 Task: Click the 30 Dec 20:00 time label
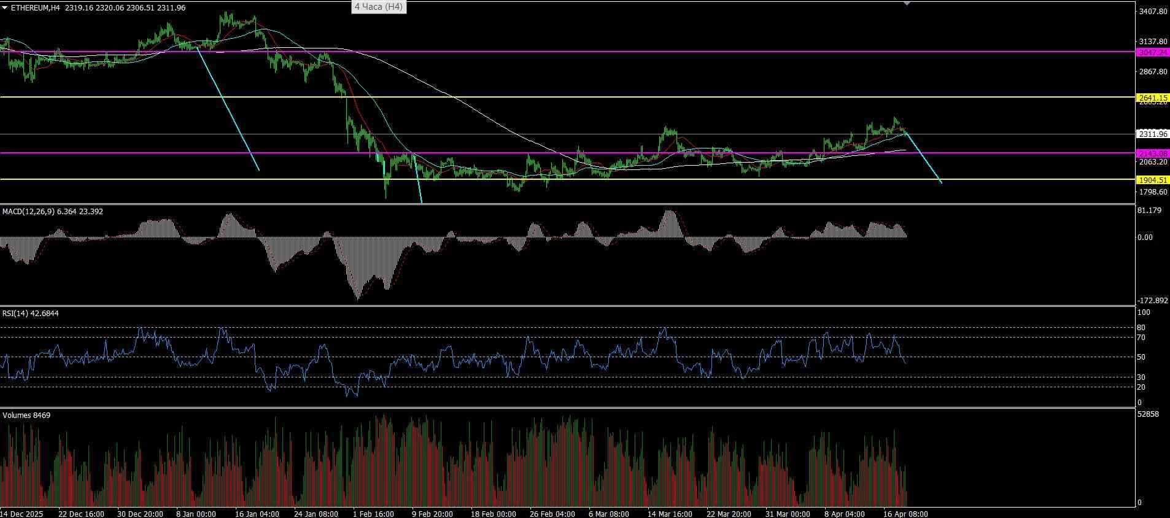(x=140, y=514)
